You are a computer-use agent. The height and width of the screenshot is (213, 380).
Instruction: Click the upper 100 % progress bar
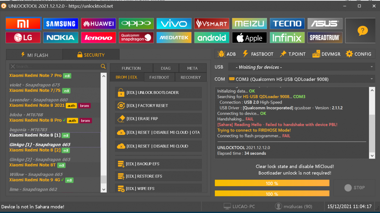[272, 183]
